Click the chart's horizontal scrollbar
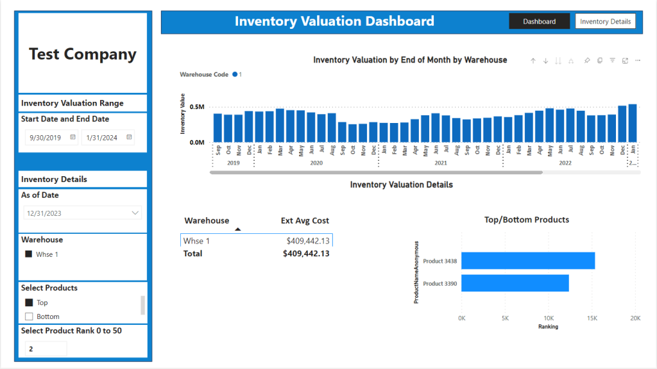 coord(376,172)
